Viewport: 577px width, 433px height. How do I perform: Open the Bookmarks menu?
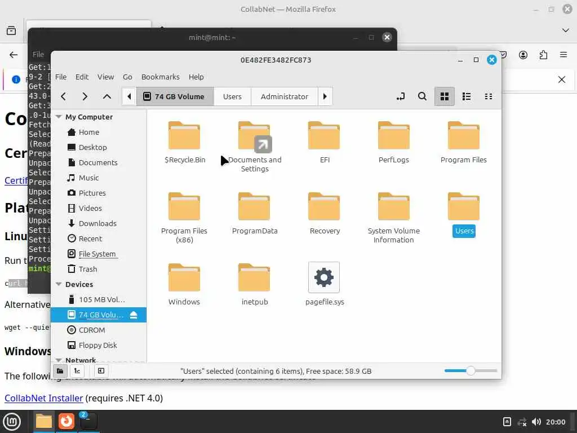click(161, 77)
